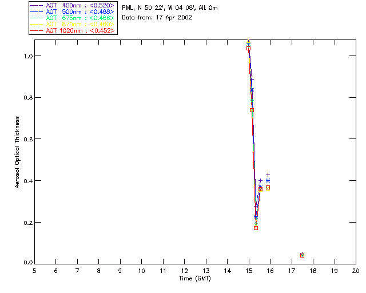Click the AOT 400nm legend entry

coord(72,5)
